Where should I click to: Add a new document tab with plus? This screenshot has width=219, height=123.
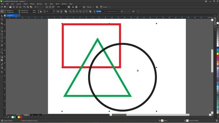click(x=19, y=15)
